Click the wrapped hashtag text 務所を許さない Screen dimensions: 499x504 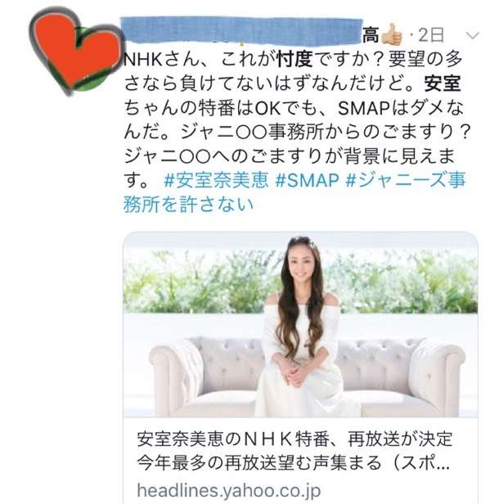(188, 204)
